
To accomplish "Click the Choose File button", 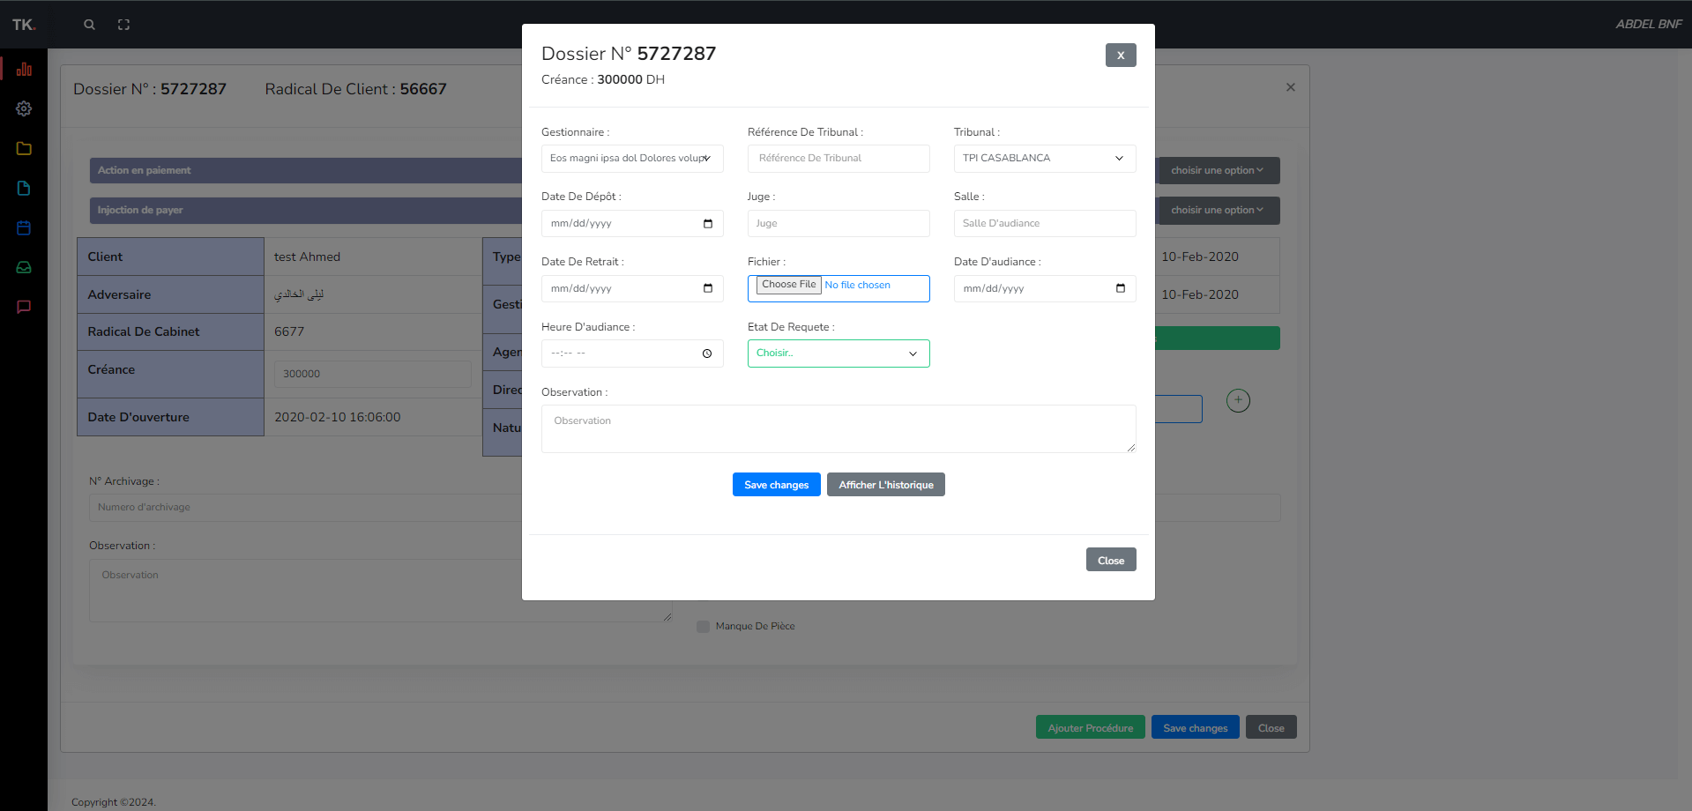I will click(789, 285).
